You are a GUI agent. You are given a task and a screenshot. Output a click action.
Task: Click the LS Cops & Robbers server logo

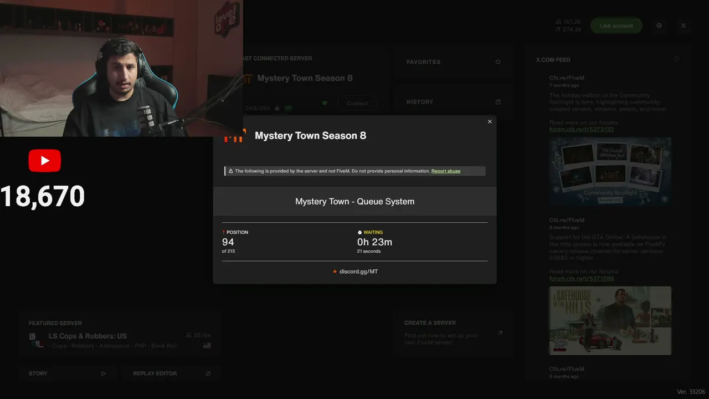37,340
